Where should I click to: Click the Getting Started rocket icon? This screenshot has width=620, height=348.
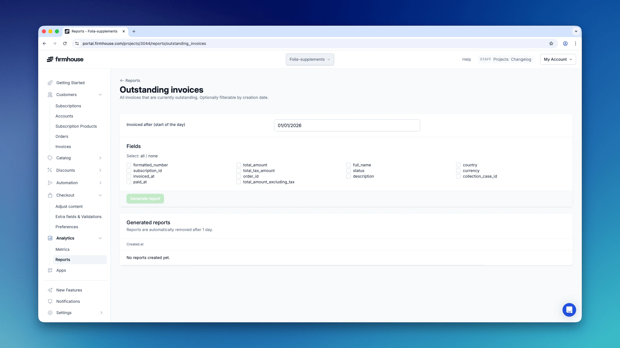tap(50, 83)
